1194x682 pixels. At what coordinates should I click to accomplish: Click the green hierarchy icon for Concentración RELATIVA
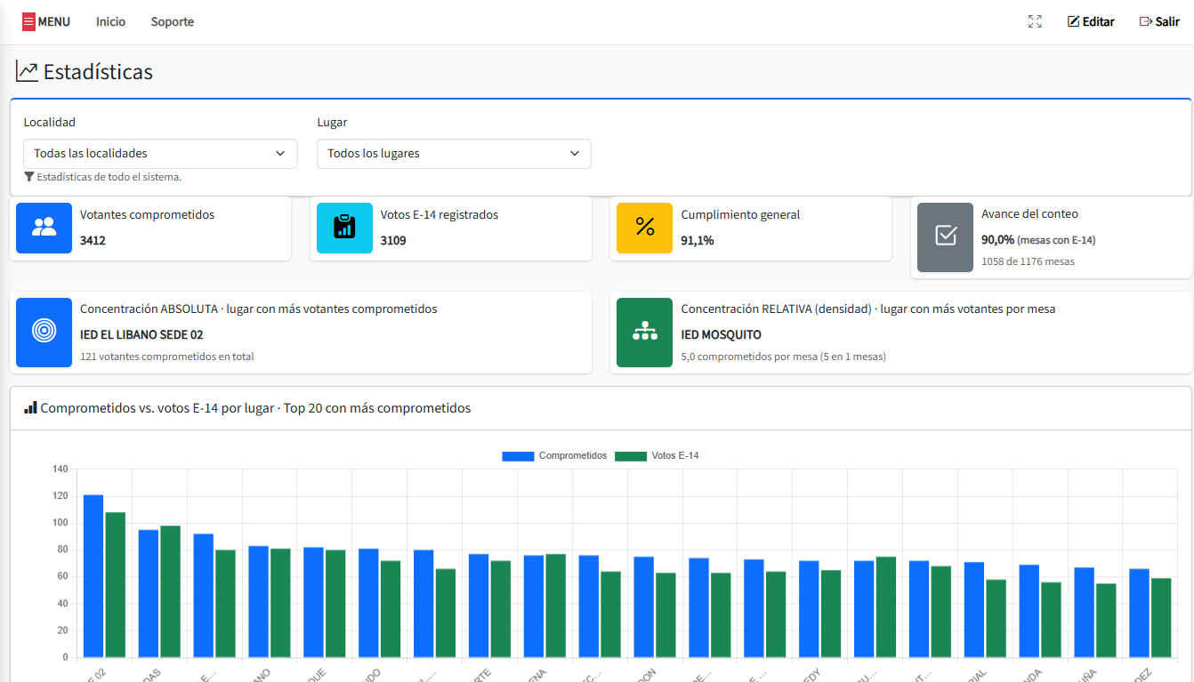pyautogui.click(x=645, y=332)
